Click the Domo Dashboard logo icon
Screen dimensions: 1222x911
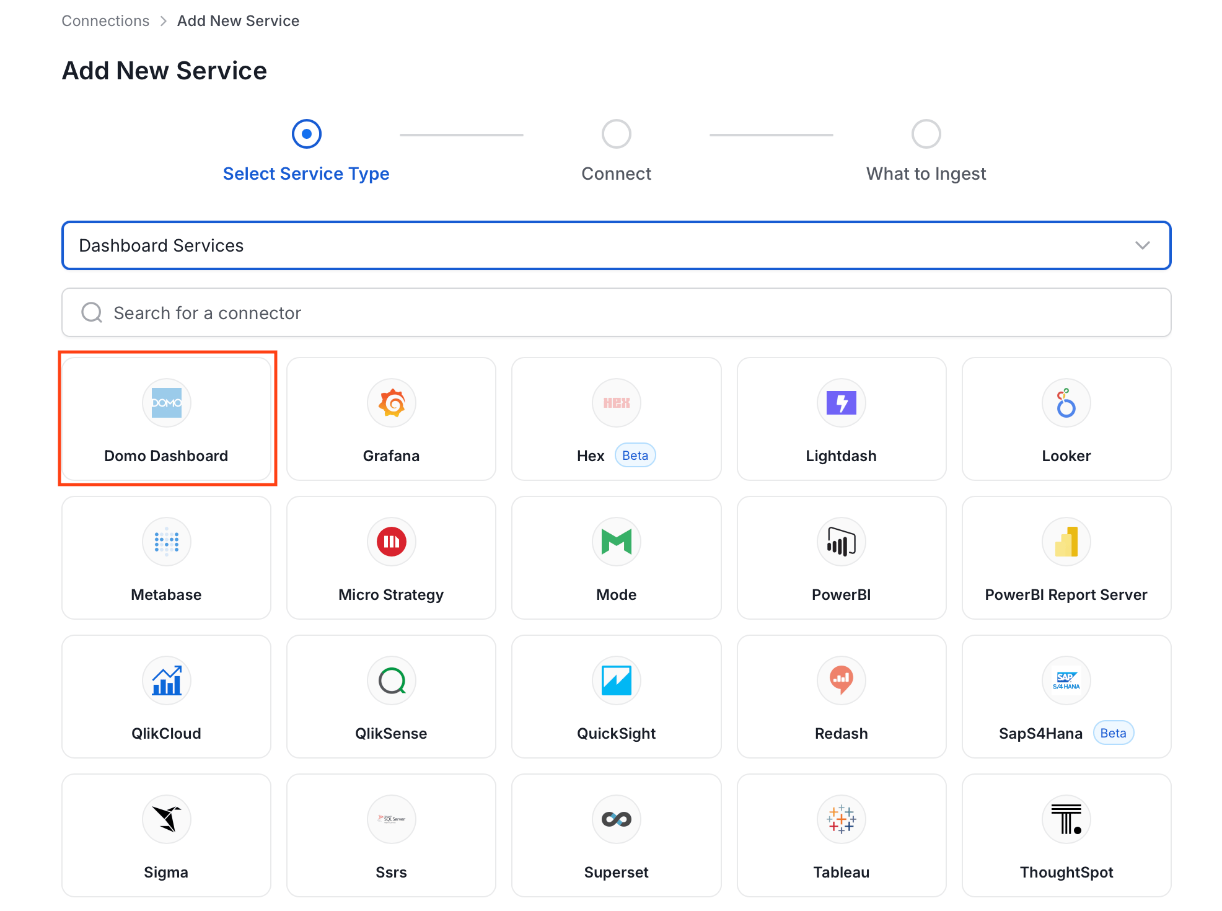(x=166, y=403)
